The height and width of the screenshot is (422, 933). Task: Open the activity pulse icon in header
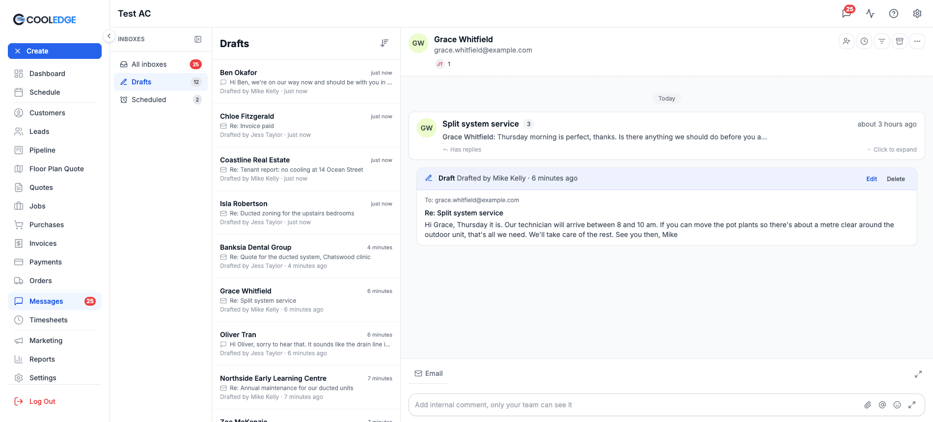click(870, 14)
